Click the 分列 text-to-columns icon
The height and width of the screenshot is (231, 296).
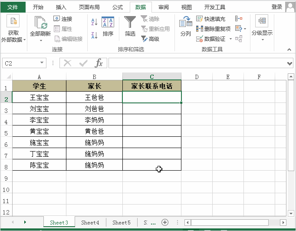pos(186,26)
